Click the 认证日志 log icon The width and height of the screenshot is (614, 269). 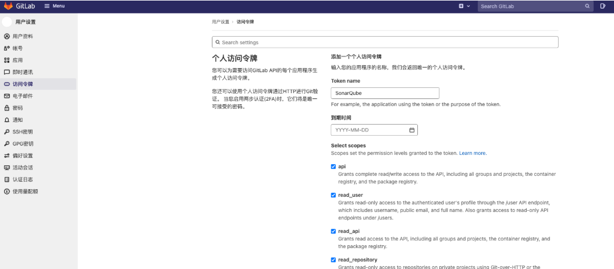6,180
